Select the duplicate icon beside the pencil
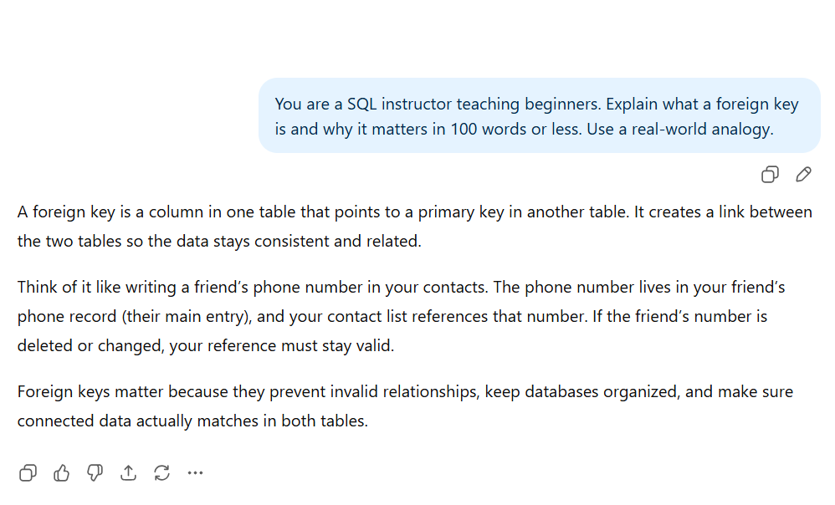Viewport: 835px width, 505px height. (x=770, y=174)
